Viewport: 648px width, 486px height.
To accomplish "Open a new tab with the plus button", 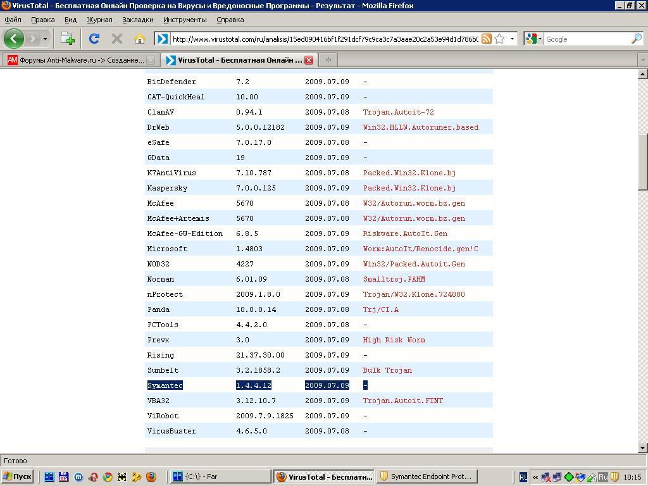I will pos(328,60).
